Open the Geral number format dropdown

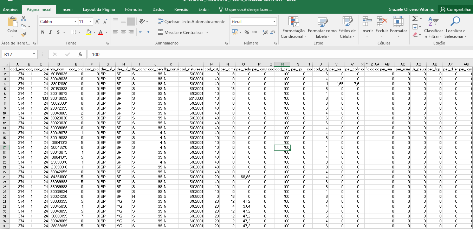pyautogui.click(x=274, y=22)
